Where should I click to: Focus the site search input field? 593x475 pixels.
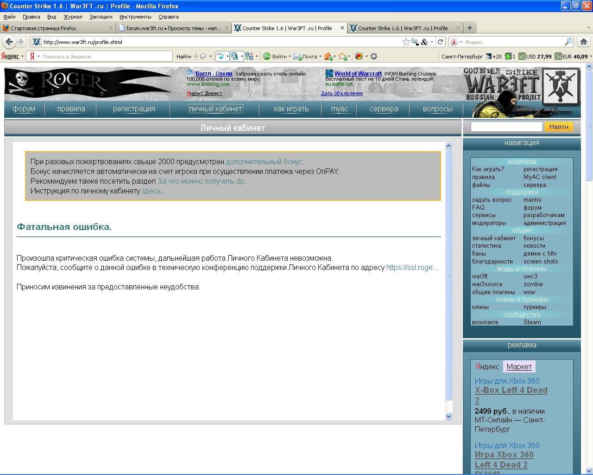tap(506, 127)
